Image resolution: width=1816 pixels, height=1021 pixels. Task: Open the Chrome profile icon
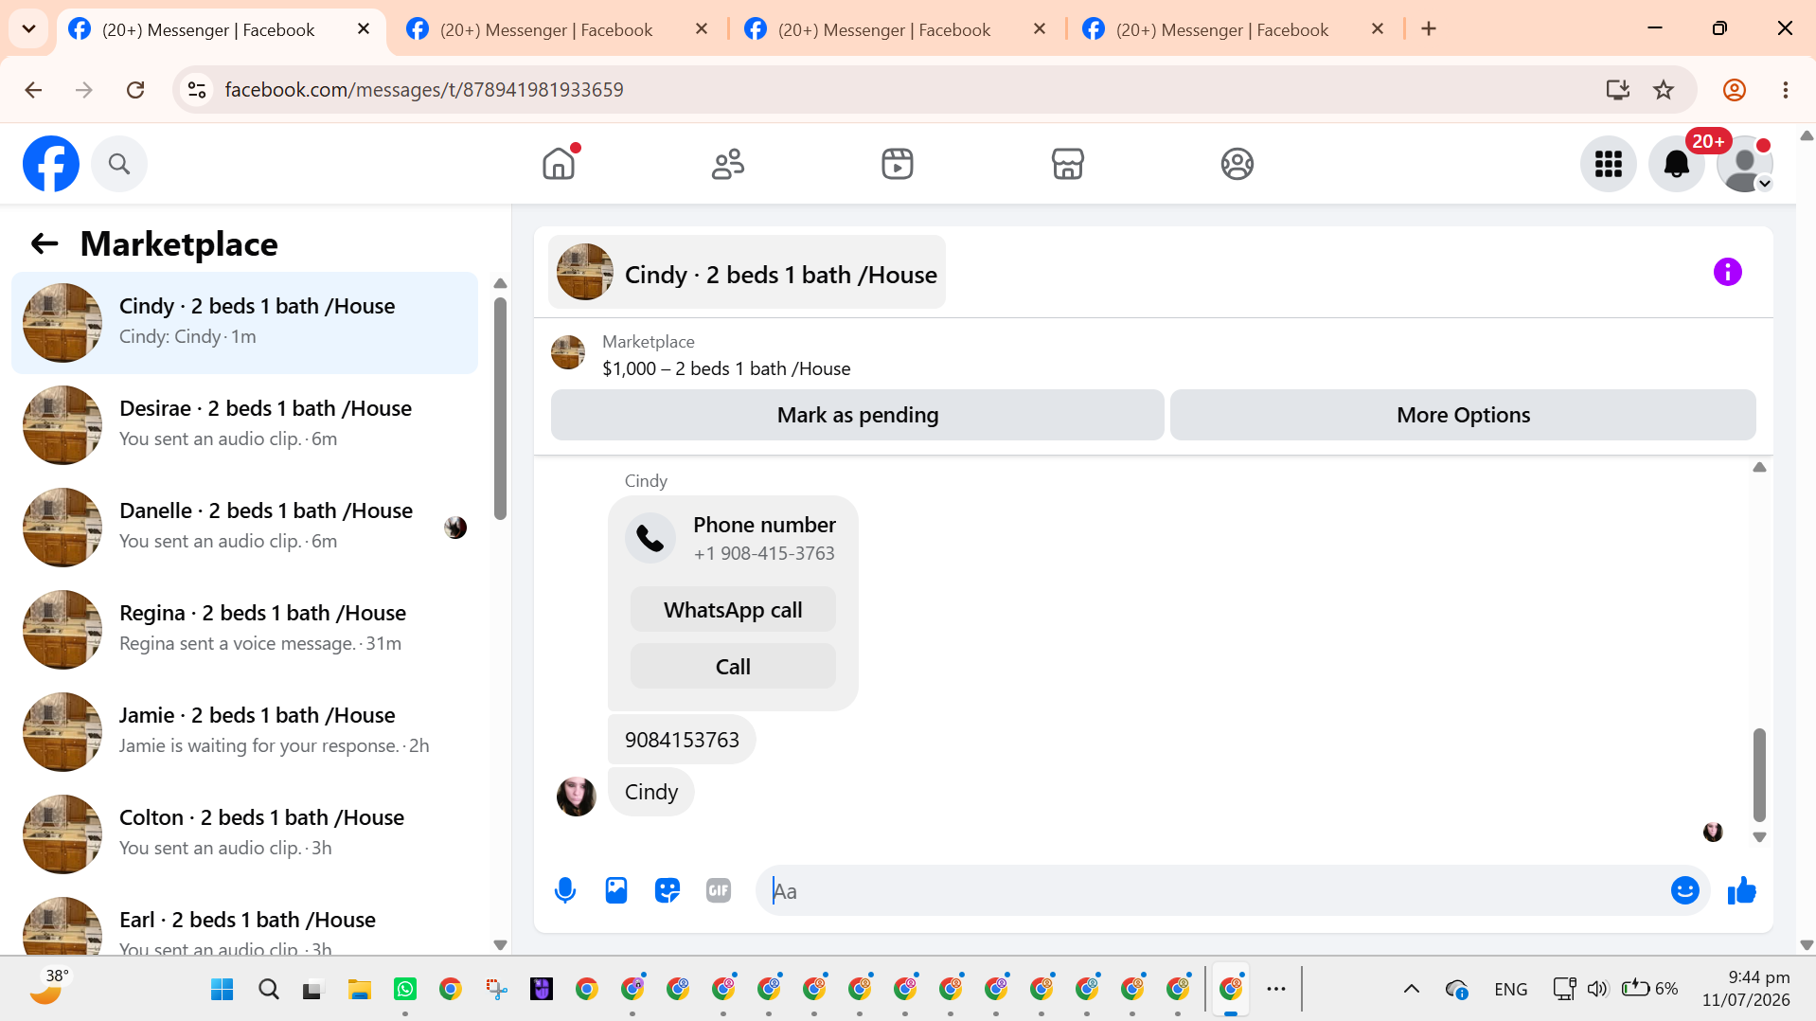tap(1735, 90)
